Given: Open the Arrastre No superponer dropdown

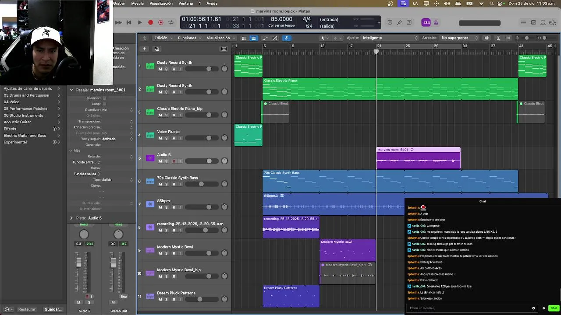Looking at the screenshot, I should 460,38.
